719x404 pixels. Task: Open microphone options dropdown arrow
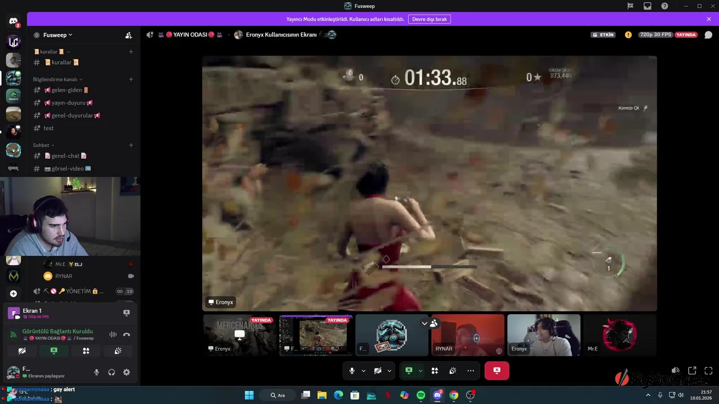click(363, 371)
